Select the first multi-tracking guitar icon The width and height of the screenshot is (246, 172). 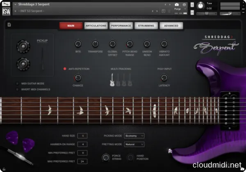pyautogui.click(x=112, y=80)
